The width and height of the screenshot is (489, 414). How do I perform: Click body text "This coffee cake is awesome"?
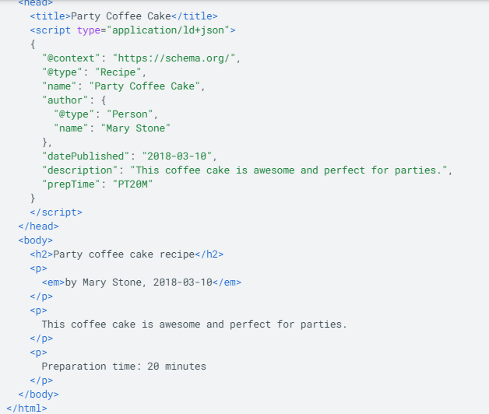[195, 325]
